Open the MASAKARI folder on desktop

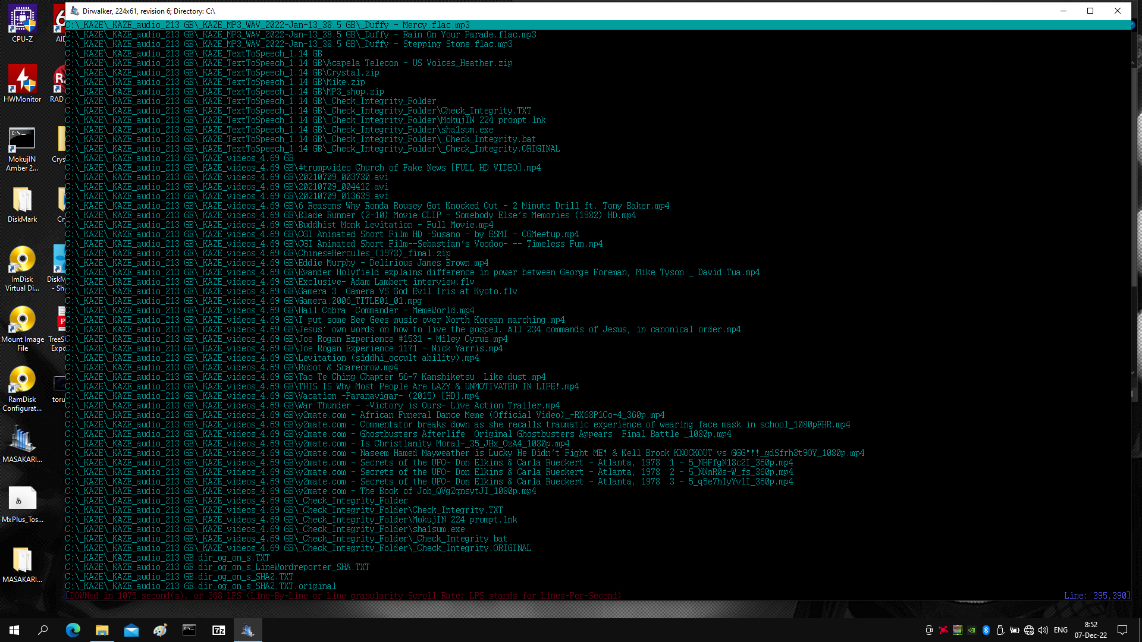(22, 564)
